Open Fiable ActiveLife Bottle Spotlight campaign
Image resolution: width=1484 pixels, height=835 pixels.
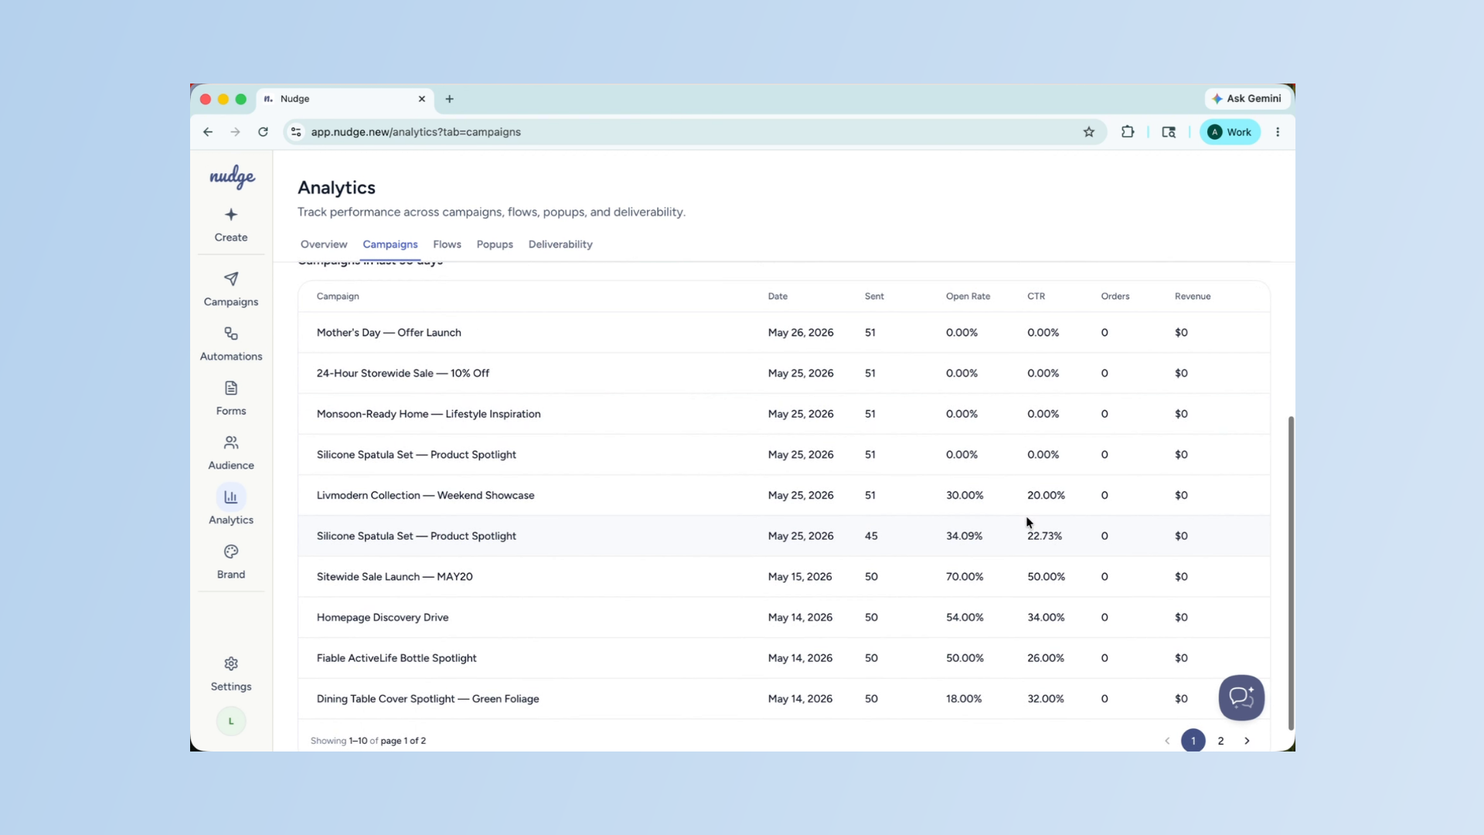(x=397, y=658)
